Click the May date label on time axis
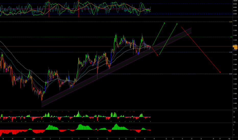 (229, 139)
